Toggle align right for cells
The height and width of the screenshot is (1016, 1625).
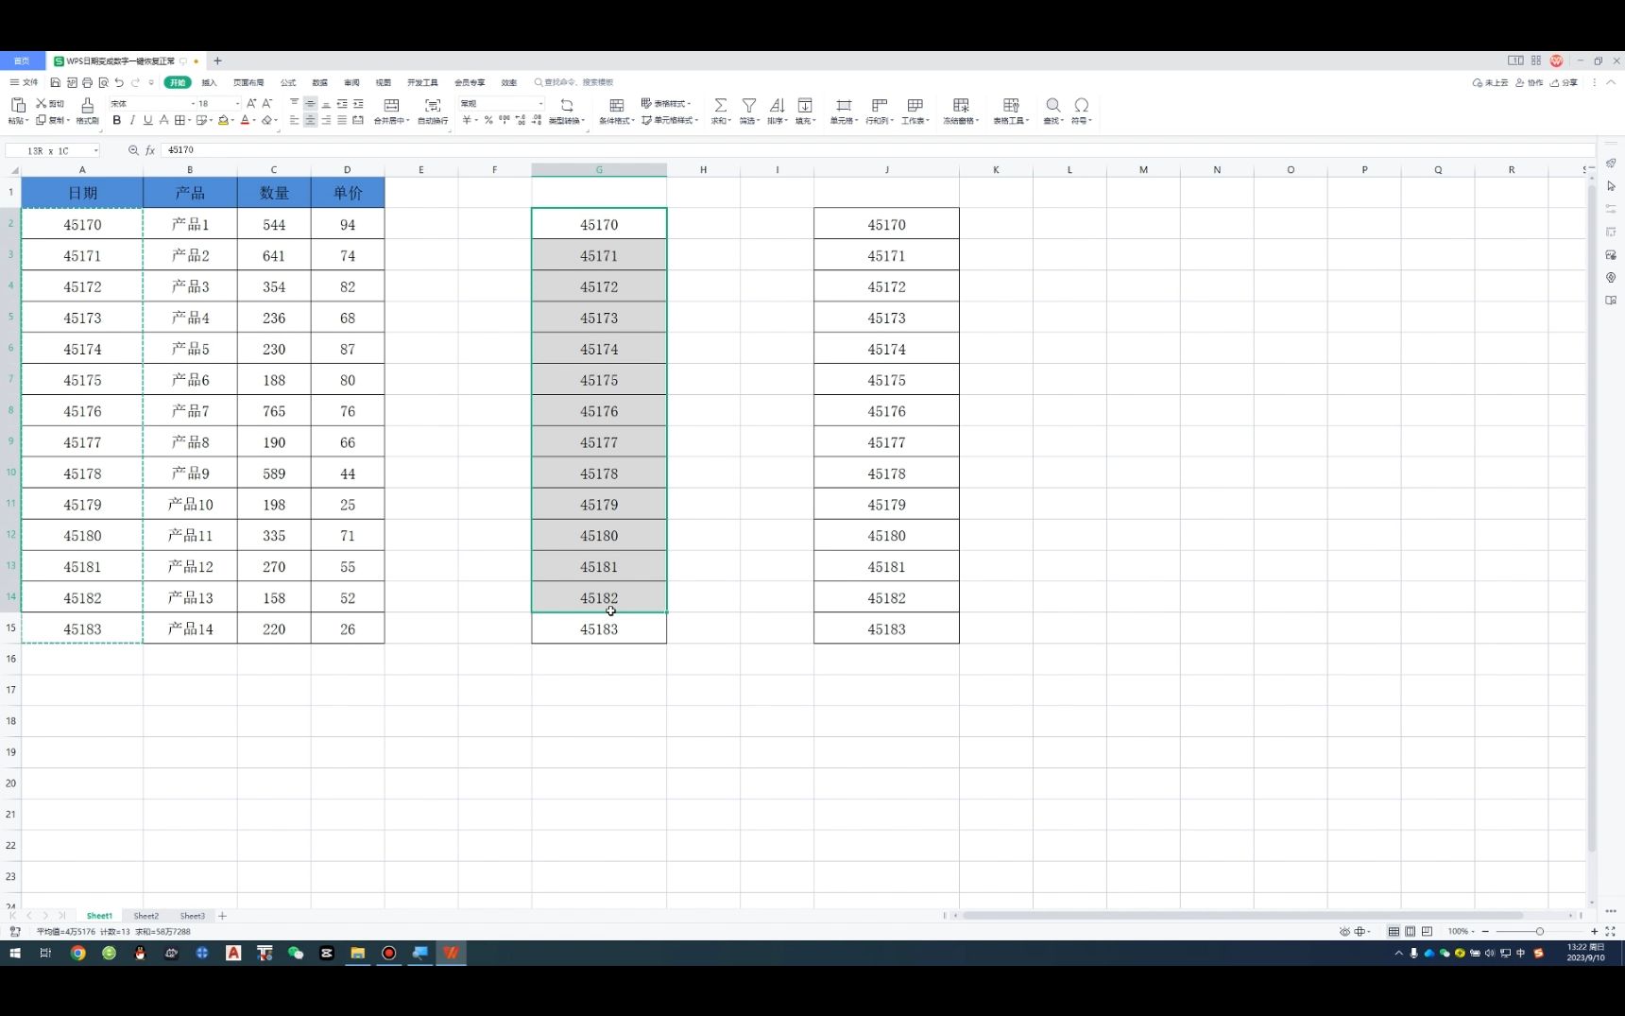click(x=326, y=120)
